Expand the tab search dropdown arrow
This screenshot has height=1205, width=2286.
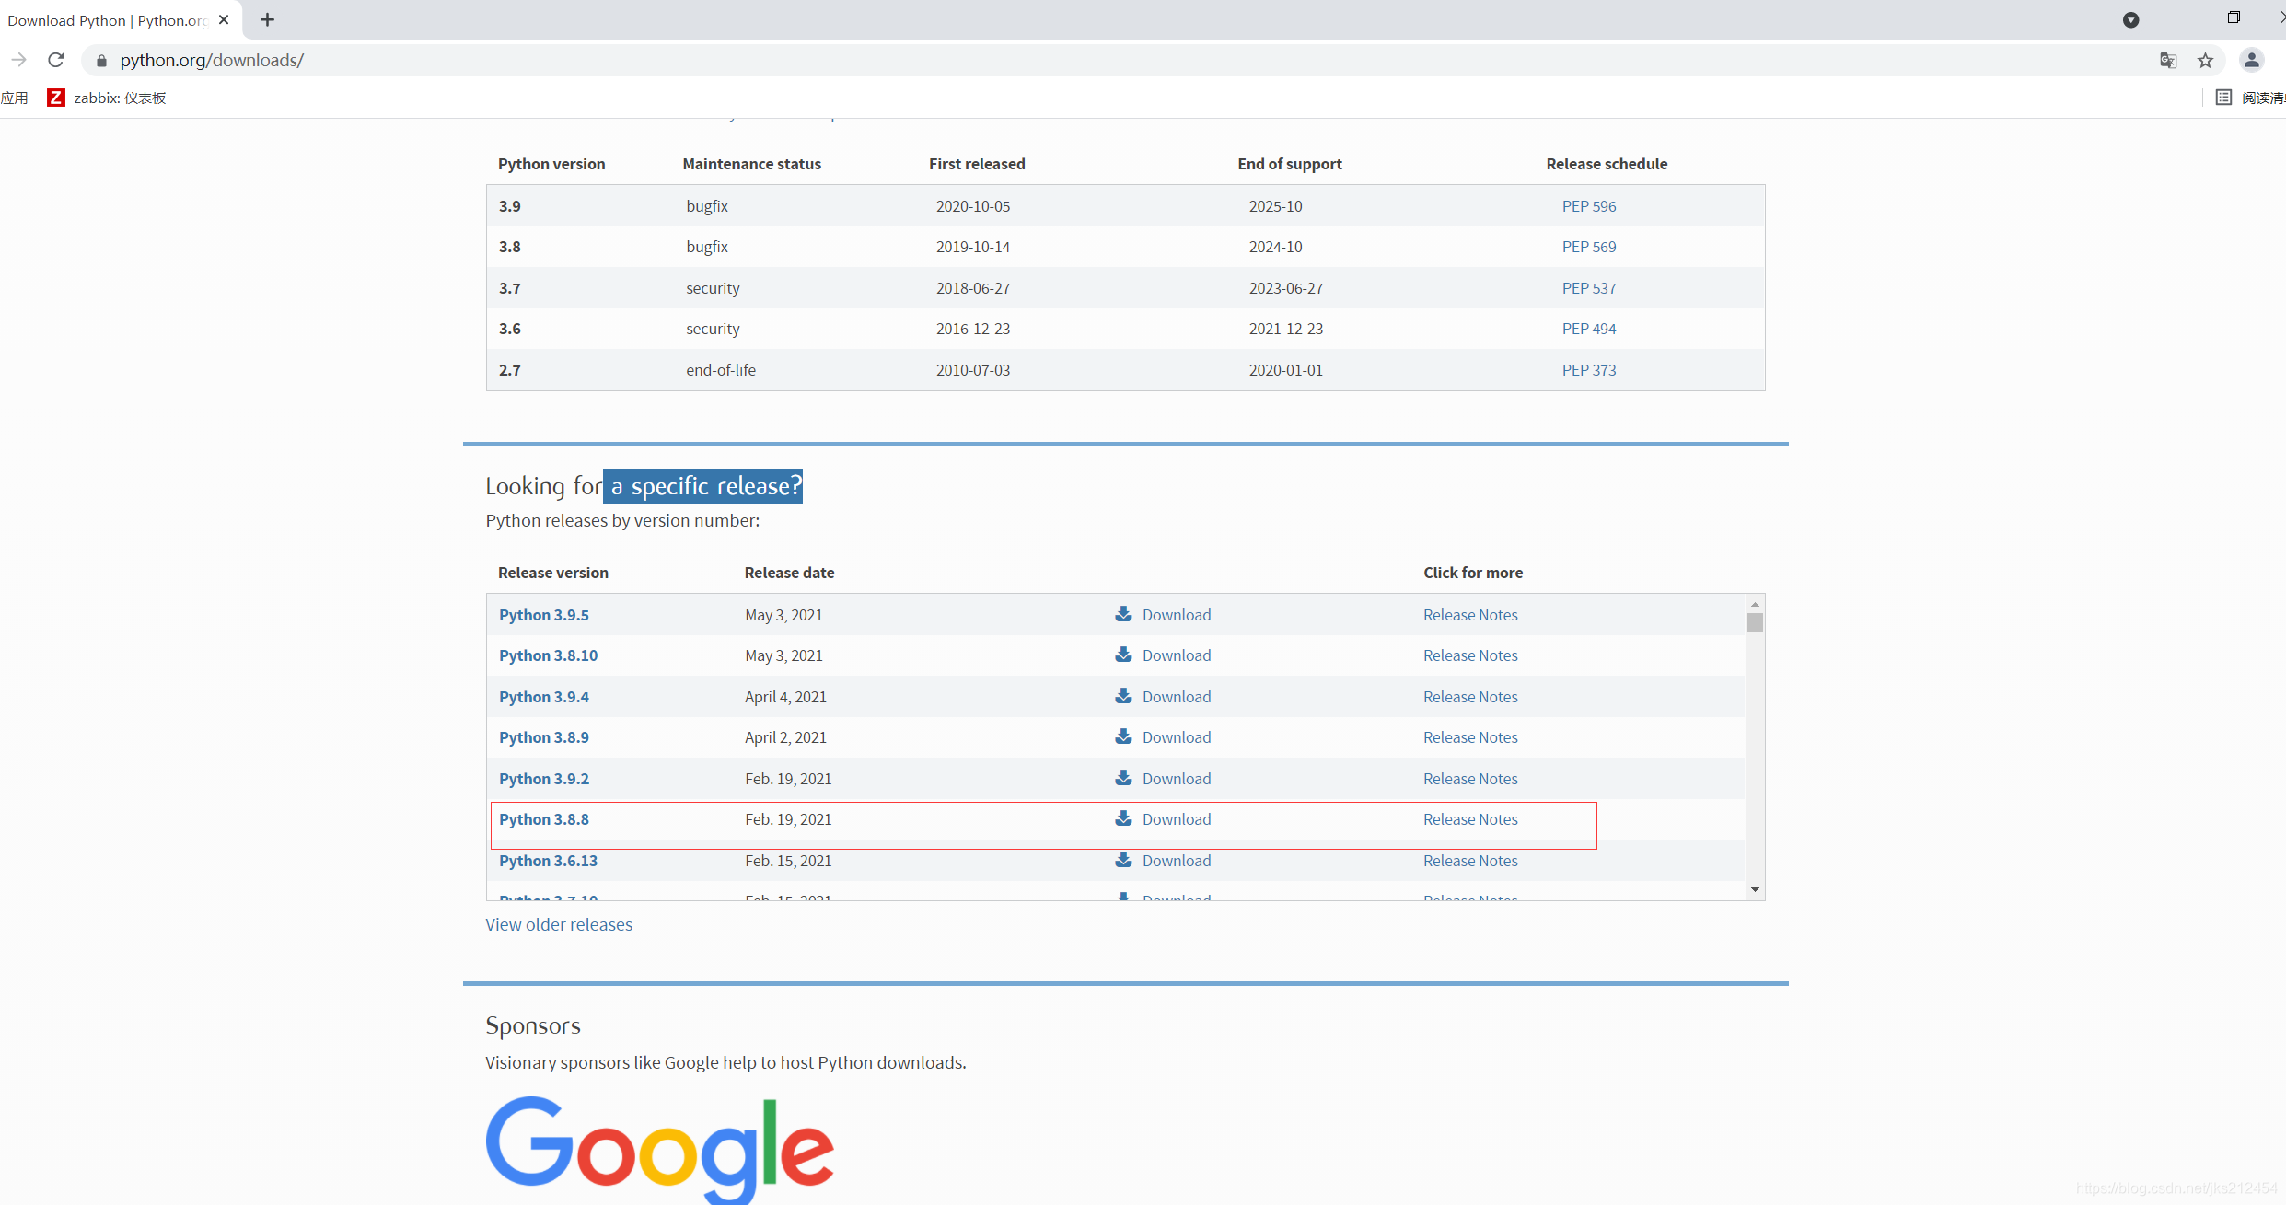(x=2130, y=19)
